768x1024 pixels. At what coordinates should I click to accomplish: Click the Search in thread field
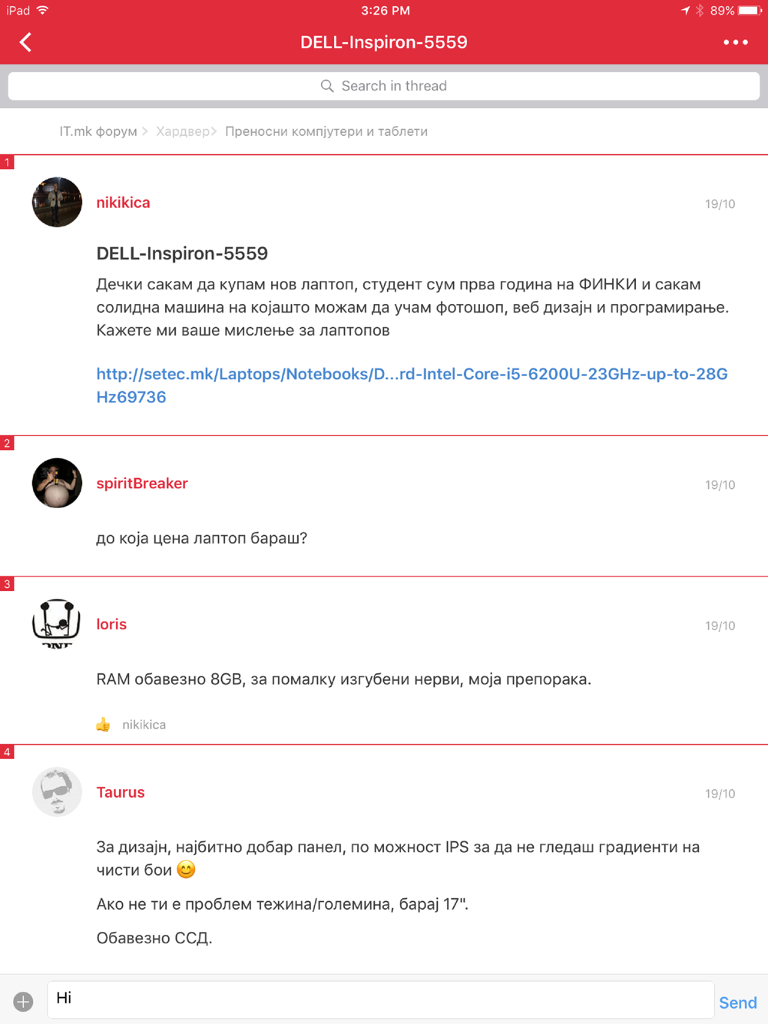[x=384, y=86]
